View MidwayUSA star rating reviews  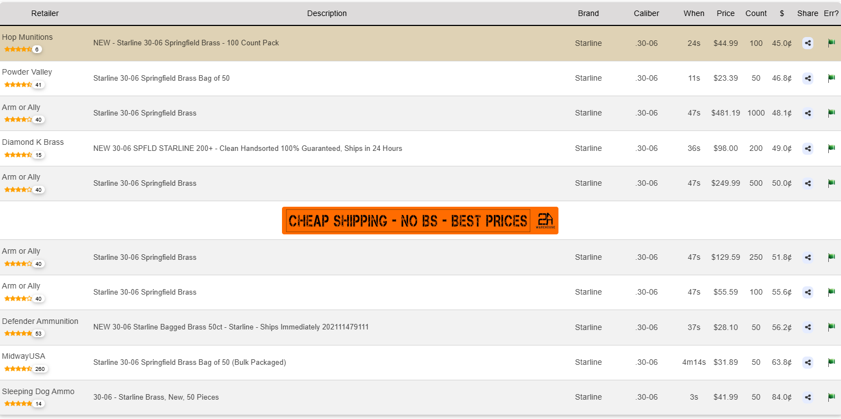[25, 369]
